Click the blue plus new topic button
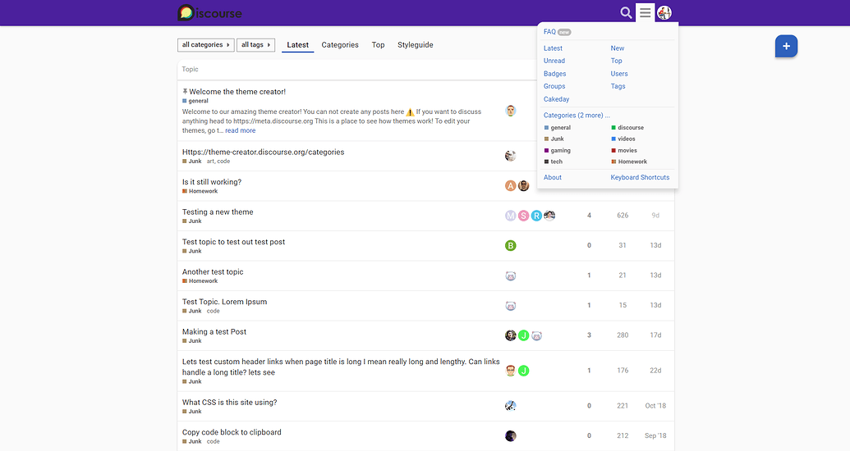 786,47
